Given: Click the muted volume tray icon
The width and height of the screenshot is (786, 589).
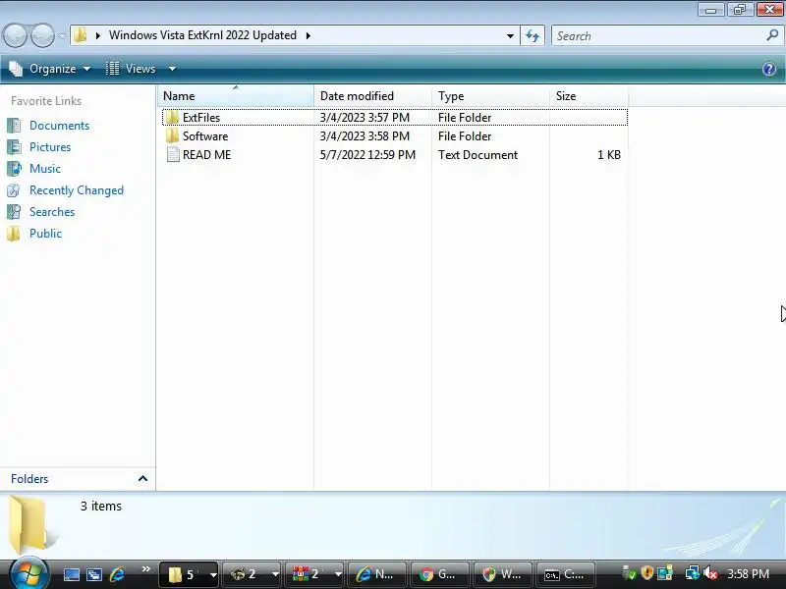Looking at the screenshot, I should tap(709, 573).
